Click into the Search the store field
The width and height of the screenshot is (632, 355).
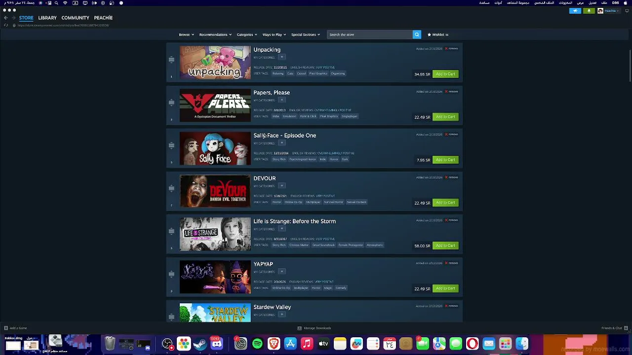[x=369, y=35]
